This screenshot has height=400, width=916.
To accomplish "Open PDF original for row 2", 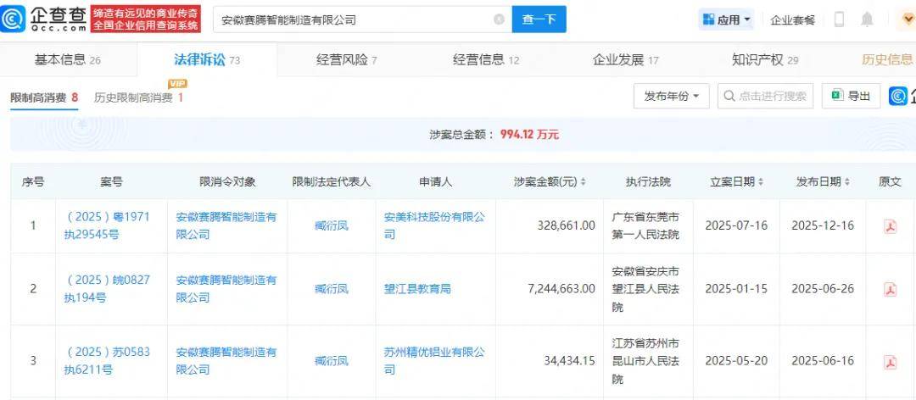I will point(890,289).
